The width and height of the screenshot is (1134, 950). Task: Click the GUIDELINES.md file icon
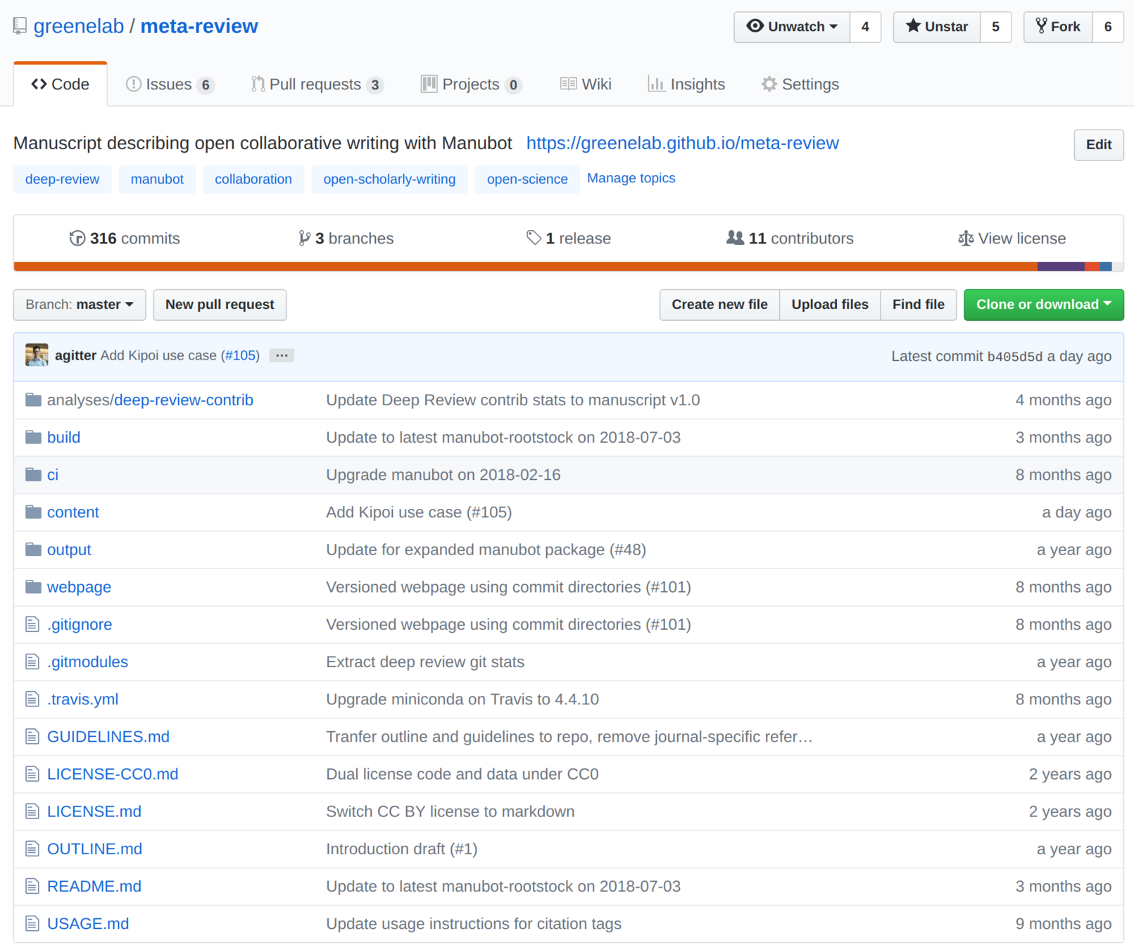tap(32, 737)
